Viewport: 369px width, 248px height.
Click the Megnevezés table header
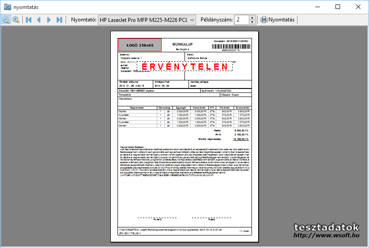pos(137,108)
